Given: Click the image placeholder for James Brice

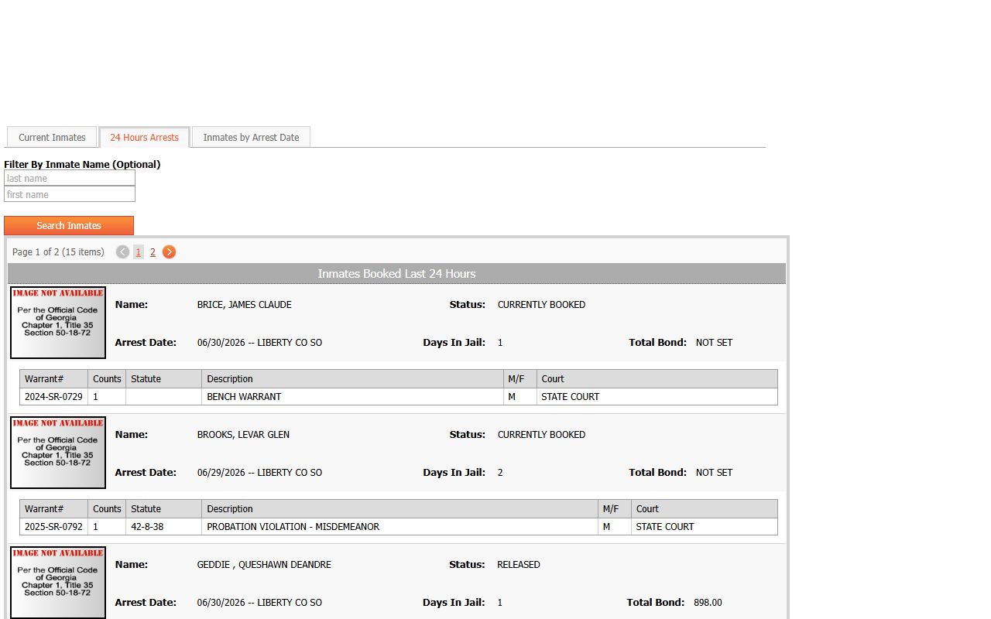Looking at the screenshot, I should [x=58, y=323].
